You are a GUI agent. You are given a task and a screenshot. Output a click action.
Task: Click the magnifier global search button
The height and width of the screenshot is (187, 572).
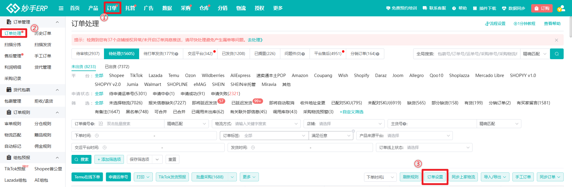[x=557, y=54]
